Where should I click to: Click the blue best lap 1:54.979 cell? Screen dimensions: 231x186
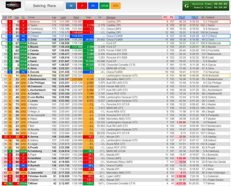76,36
